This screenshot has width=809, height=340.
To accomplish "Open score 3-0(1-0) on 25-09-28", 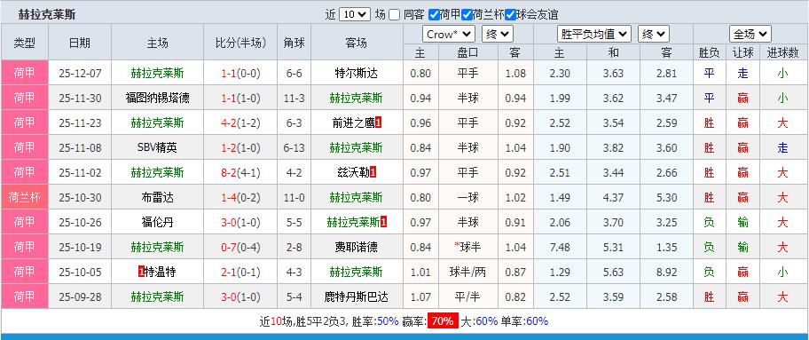I will (241, 297).
